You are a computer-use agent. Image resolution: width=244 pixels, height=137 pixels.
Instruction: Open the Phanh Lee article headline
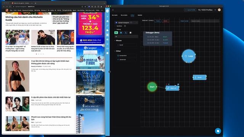point(51,118)
